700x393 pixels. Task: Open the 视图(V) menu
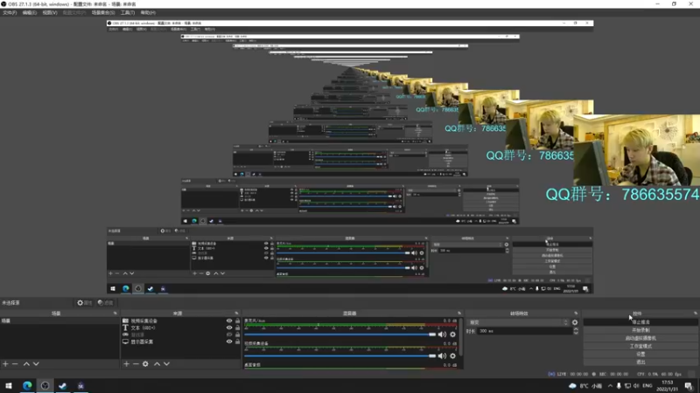[50, 13]
